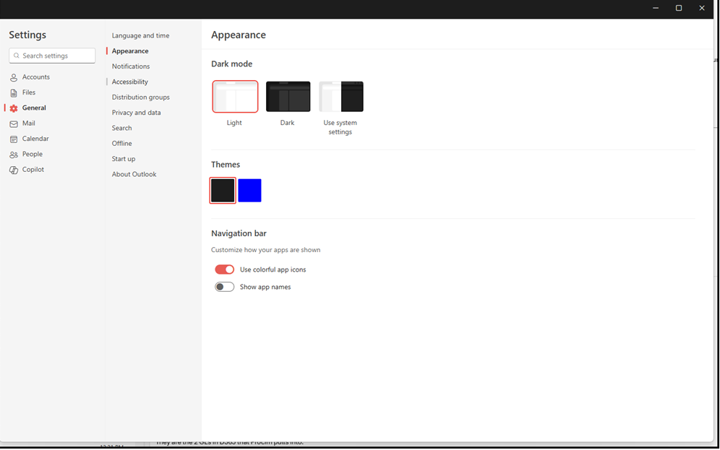Select the Appearance settings page
The width and height of the screenshot is (720, 450).
pos(130,51)
